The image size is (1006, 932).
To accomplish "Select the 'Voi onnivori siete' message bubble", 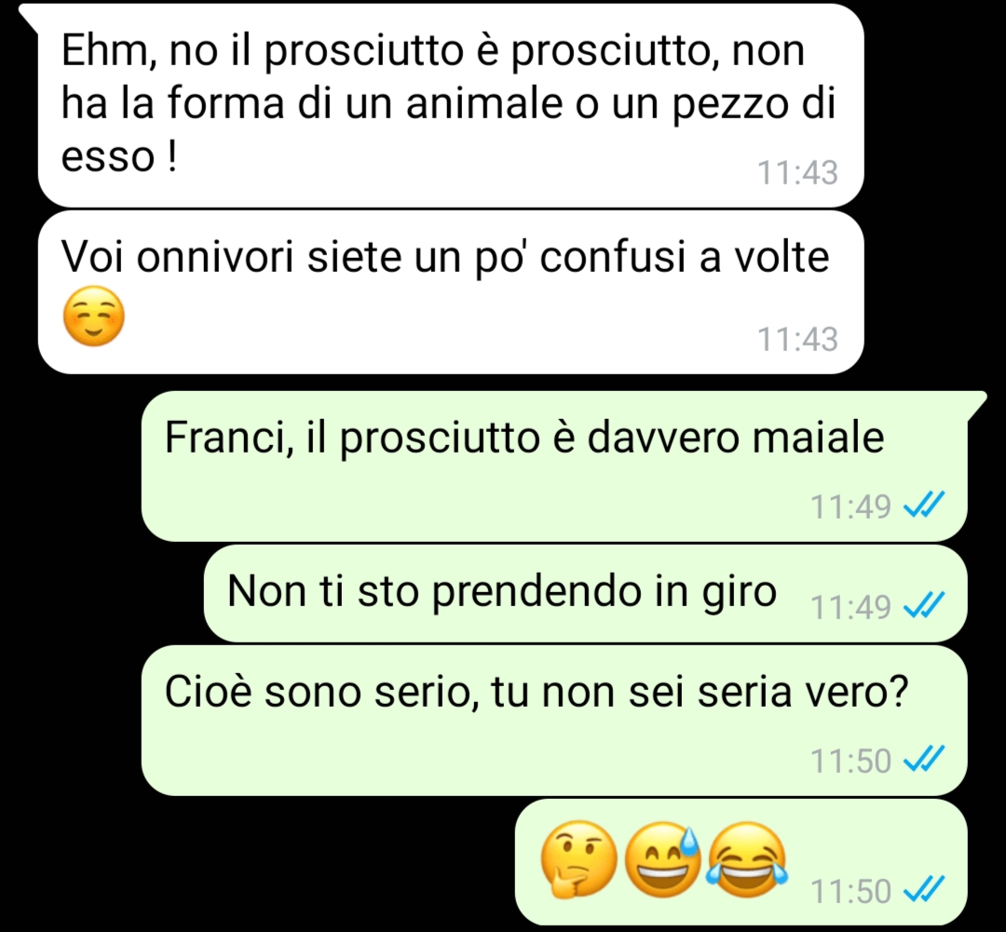I will 451,291.
